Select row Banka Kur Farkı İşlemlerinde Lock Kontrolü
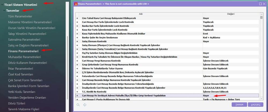Viewport: 268px width, 112px height. pos(167,26)
